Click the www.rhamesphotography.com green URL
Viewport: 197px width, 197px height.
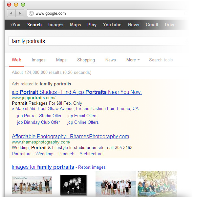(x=41, y=142)
